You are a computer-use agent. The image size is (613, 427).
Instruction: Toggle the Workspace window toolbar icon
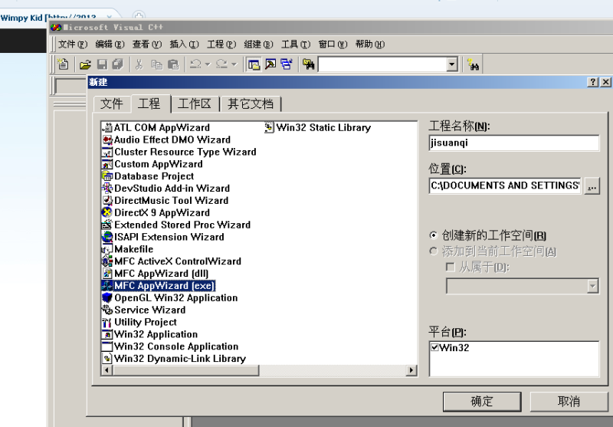[254, 64]
